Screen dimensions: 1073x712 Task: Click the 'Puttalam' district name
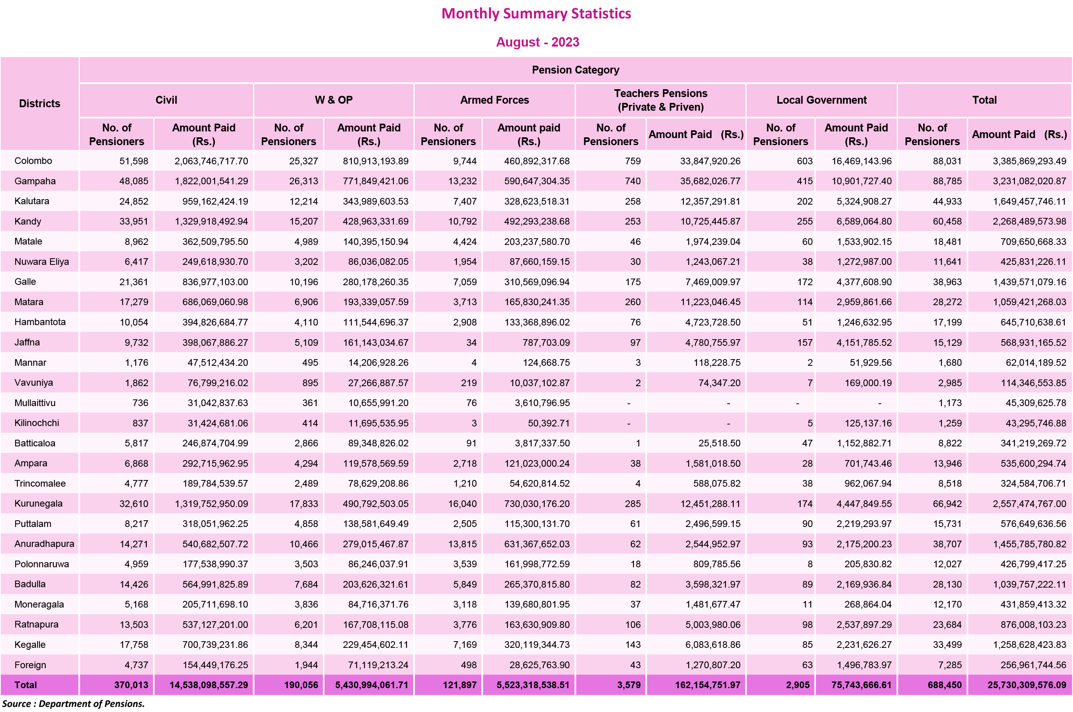33,523
